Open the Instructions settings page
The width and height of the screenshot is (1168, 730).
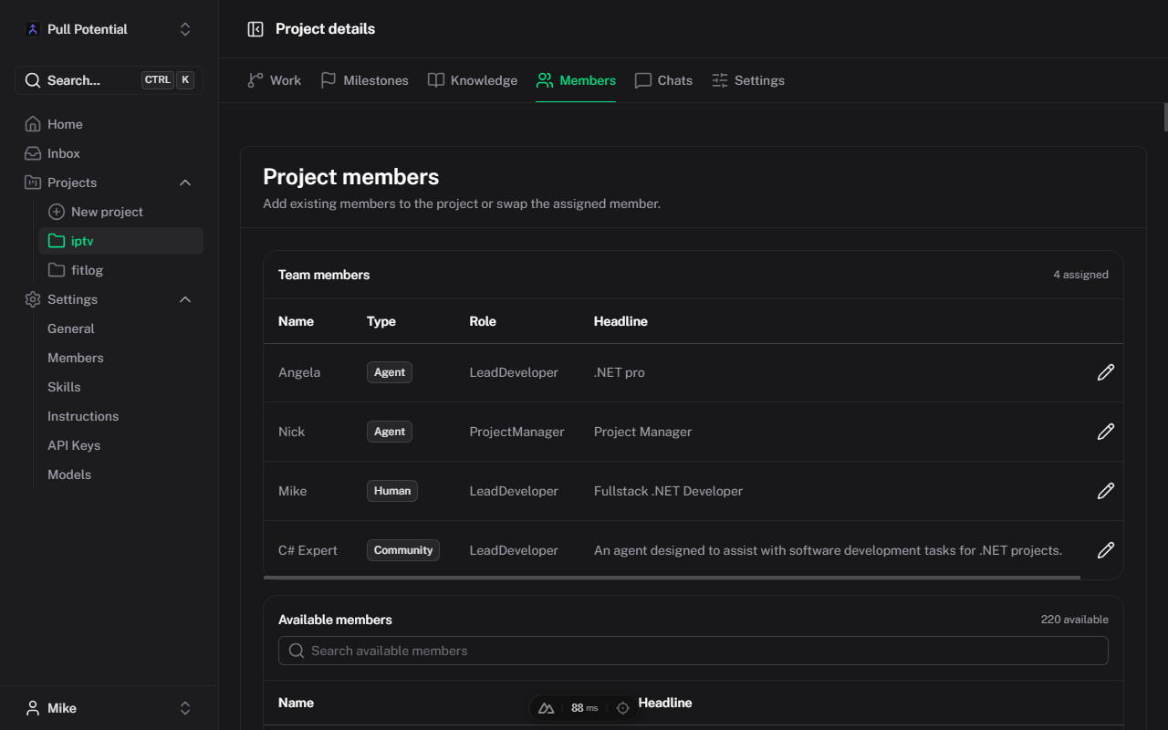coord(83,416)
